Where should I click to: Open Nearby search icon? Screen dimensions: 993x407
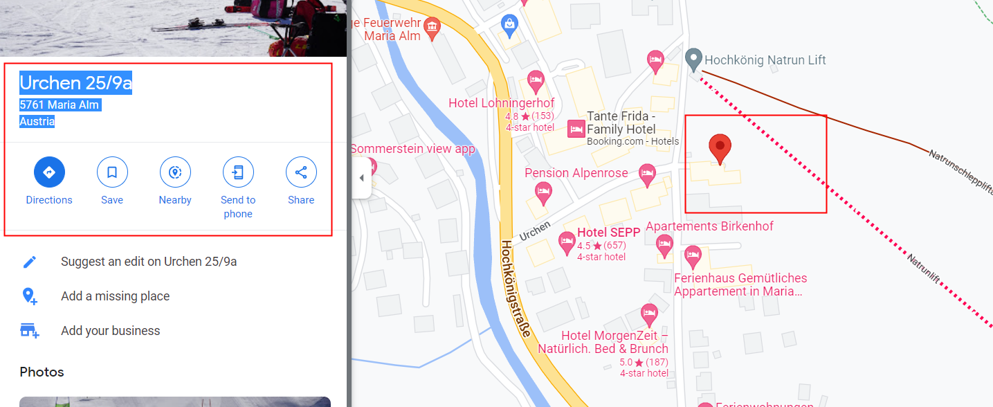tap(175, 172)
